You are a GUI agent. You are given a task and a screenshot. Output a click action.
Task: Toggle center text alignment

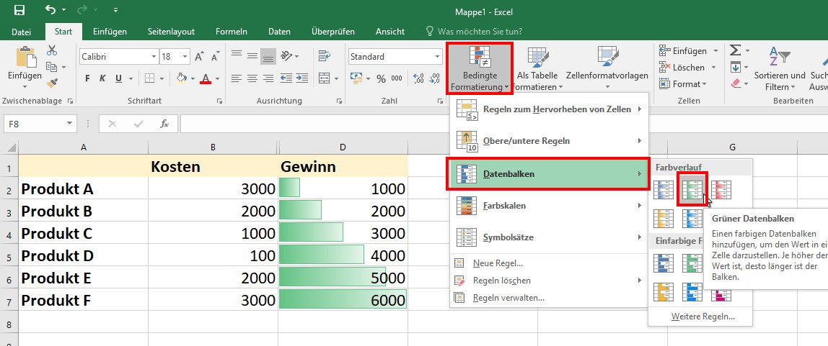coord(252,78)
